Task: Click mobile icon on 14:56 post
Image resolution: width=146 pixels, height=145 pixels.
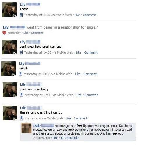Action: click(21, 52)
